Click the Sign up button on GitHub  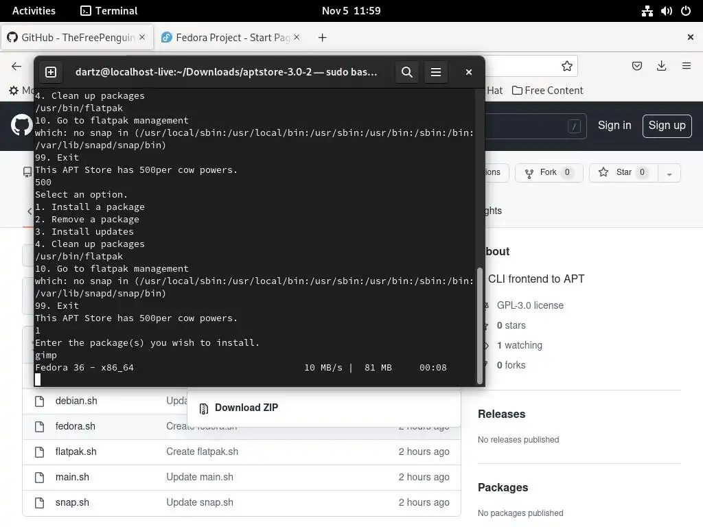667,126
